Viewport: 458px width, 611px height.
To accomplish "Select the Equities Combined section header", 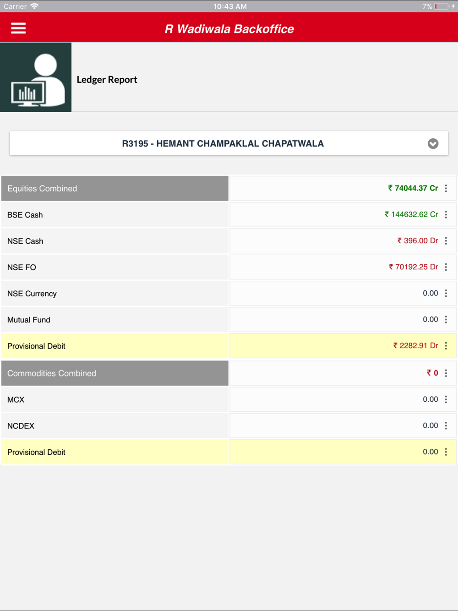I will [x=114, y=189].
